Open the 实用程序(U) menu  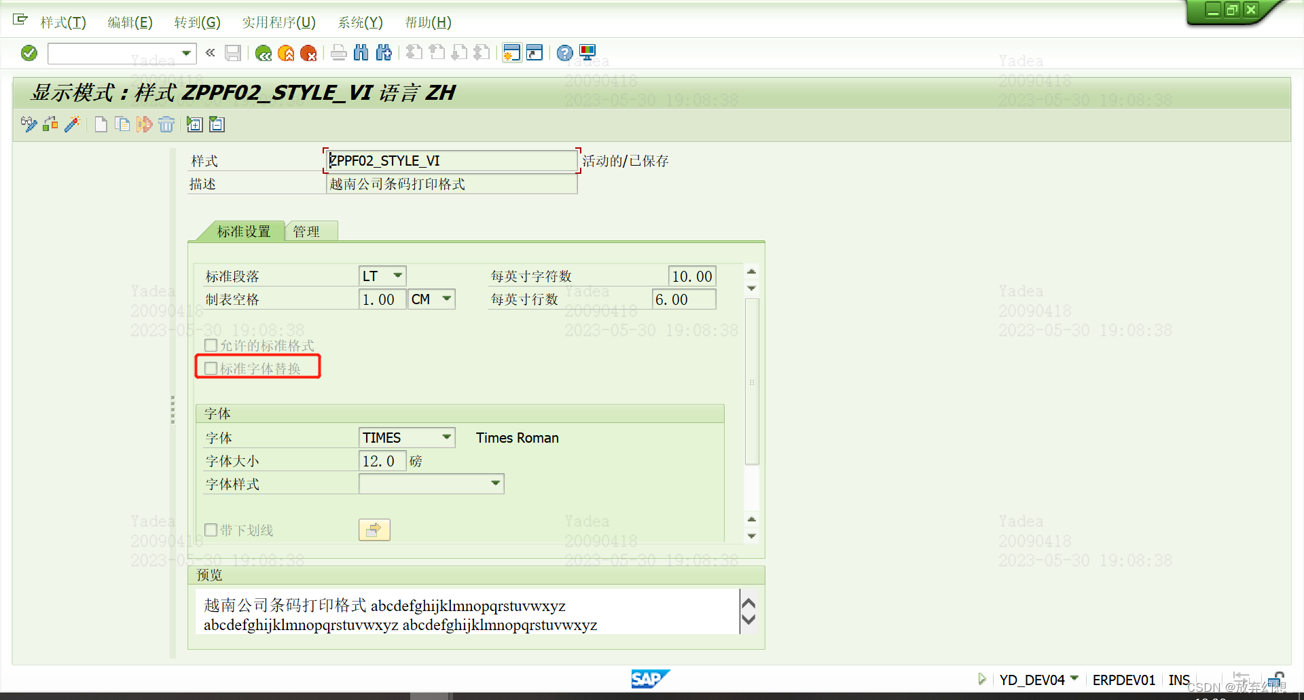point(278,22)
